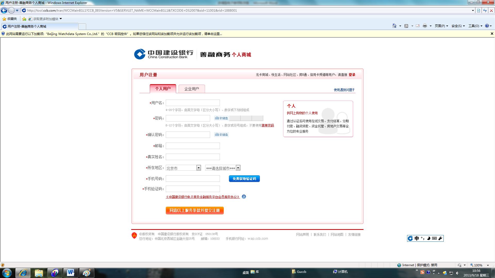Click the help question mark beside service agreement
The height and width of the screenshot is (278, 495).
tap(244, 197)
